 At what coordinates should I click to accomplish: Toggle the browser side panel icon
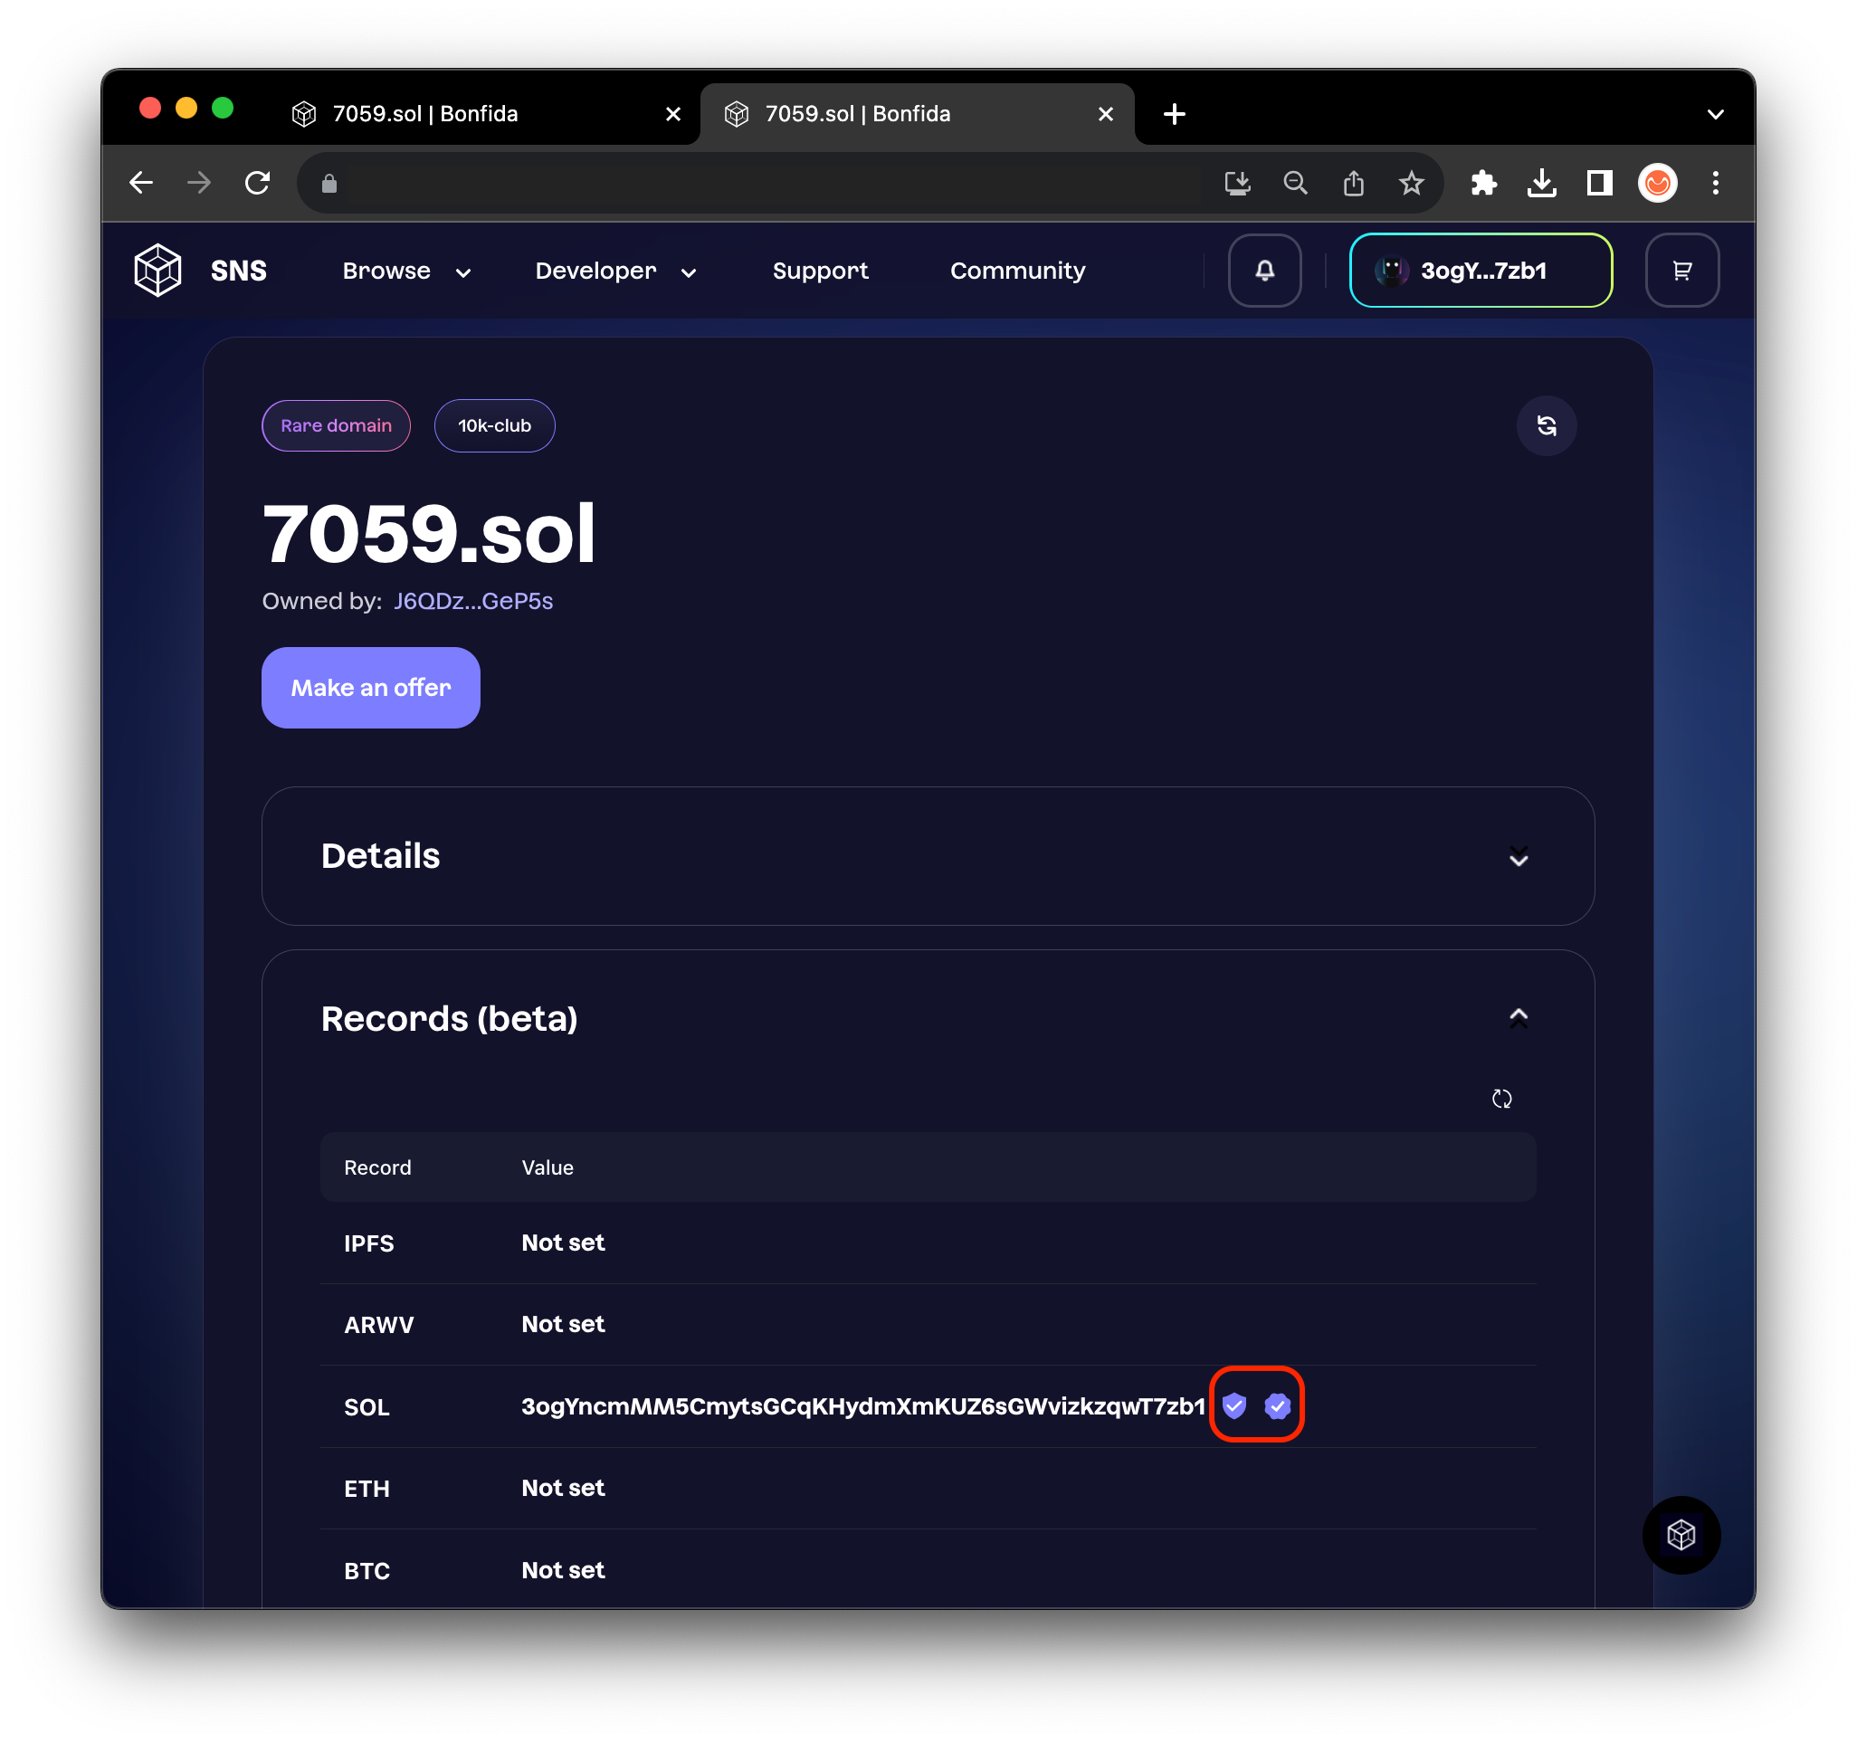pyautogui.click(x=1599, y=183)
